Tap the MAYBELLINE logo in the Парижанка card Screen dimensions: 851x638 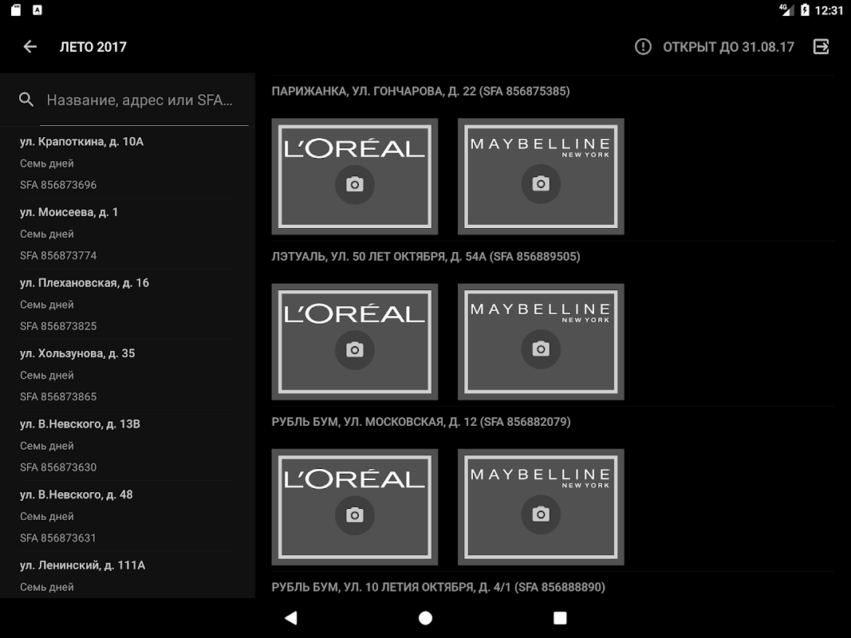pos(540,147)
